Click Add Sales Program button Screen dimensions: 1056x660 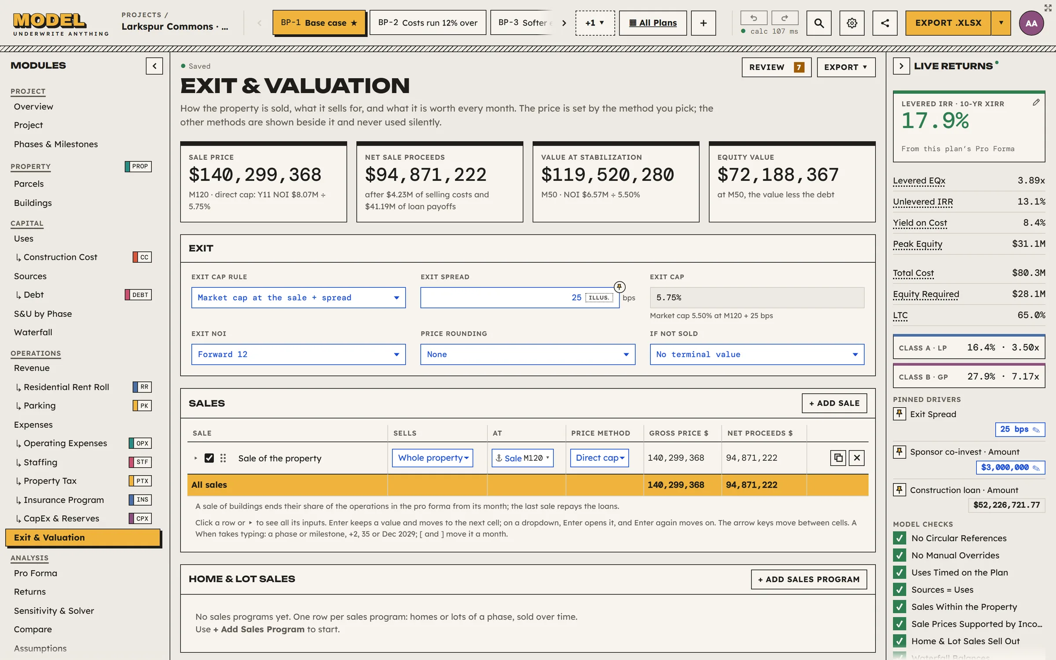pos(809,579)
